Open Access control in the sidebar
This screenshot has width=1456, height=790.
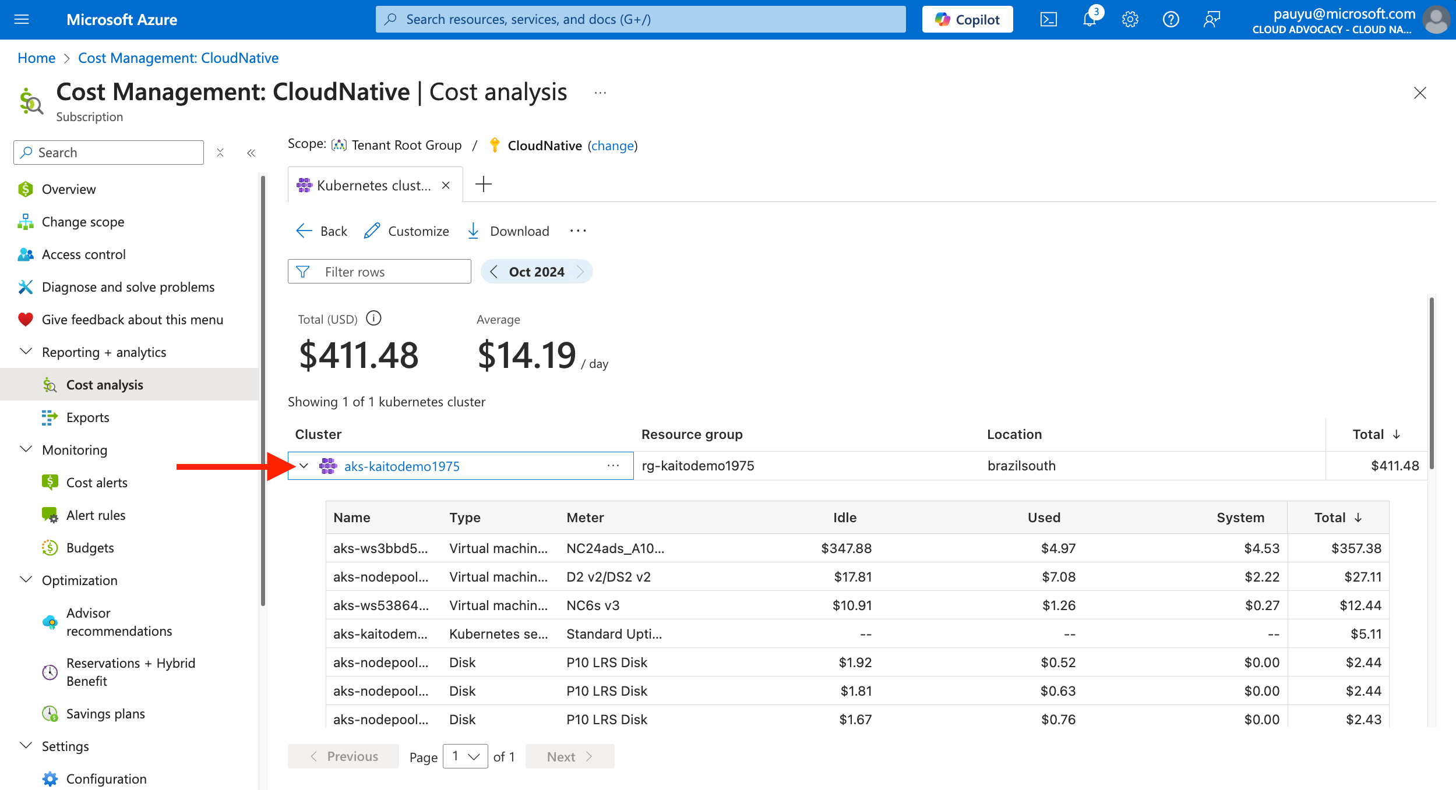tap(129, 254)
